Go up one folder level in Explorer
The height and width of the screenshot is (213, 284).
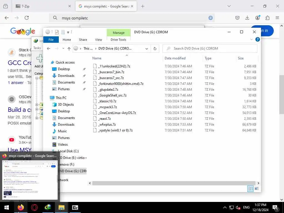(x=69, y=49)
